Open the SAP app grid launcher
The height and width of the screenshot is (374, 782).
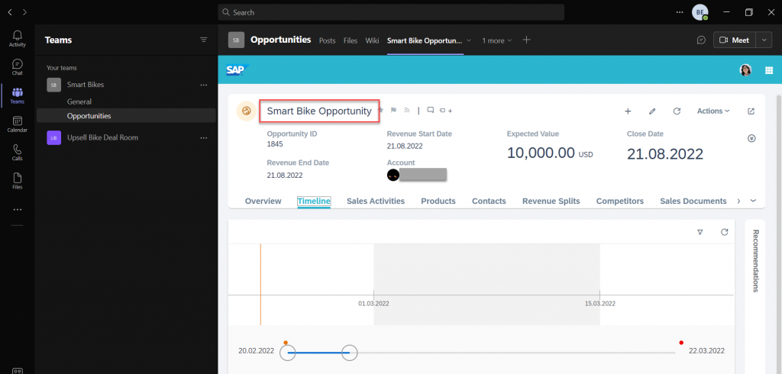click(769, 70)
